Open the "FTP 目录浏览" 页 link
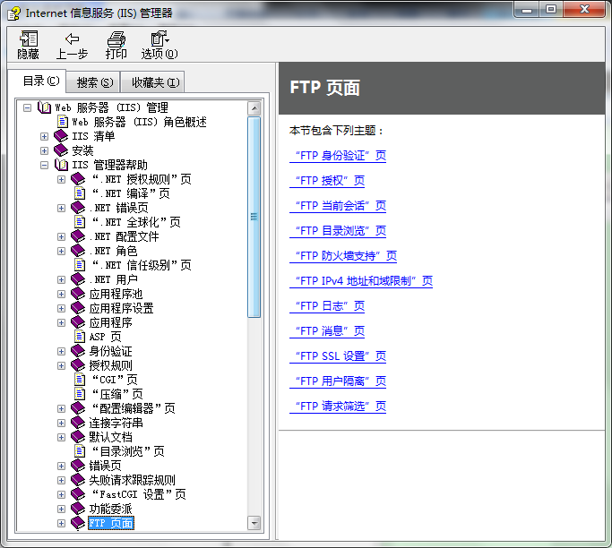This screenshot has height=548, width=612. tap(338, 231)
